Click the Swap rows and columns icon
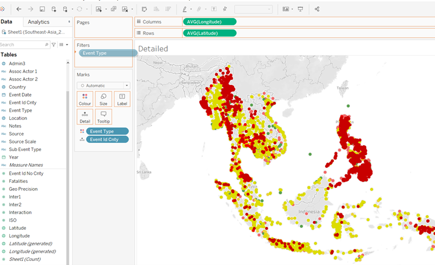Image resolution: width=435 pixels, height=265 pixels. pos(144,9)
